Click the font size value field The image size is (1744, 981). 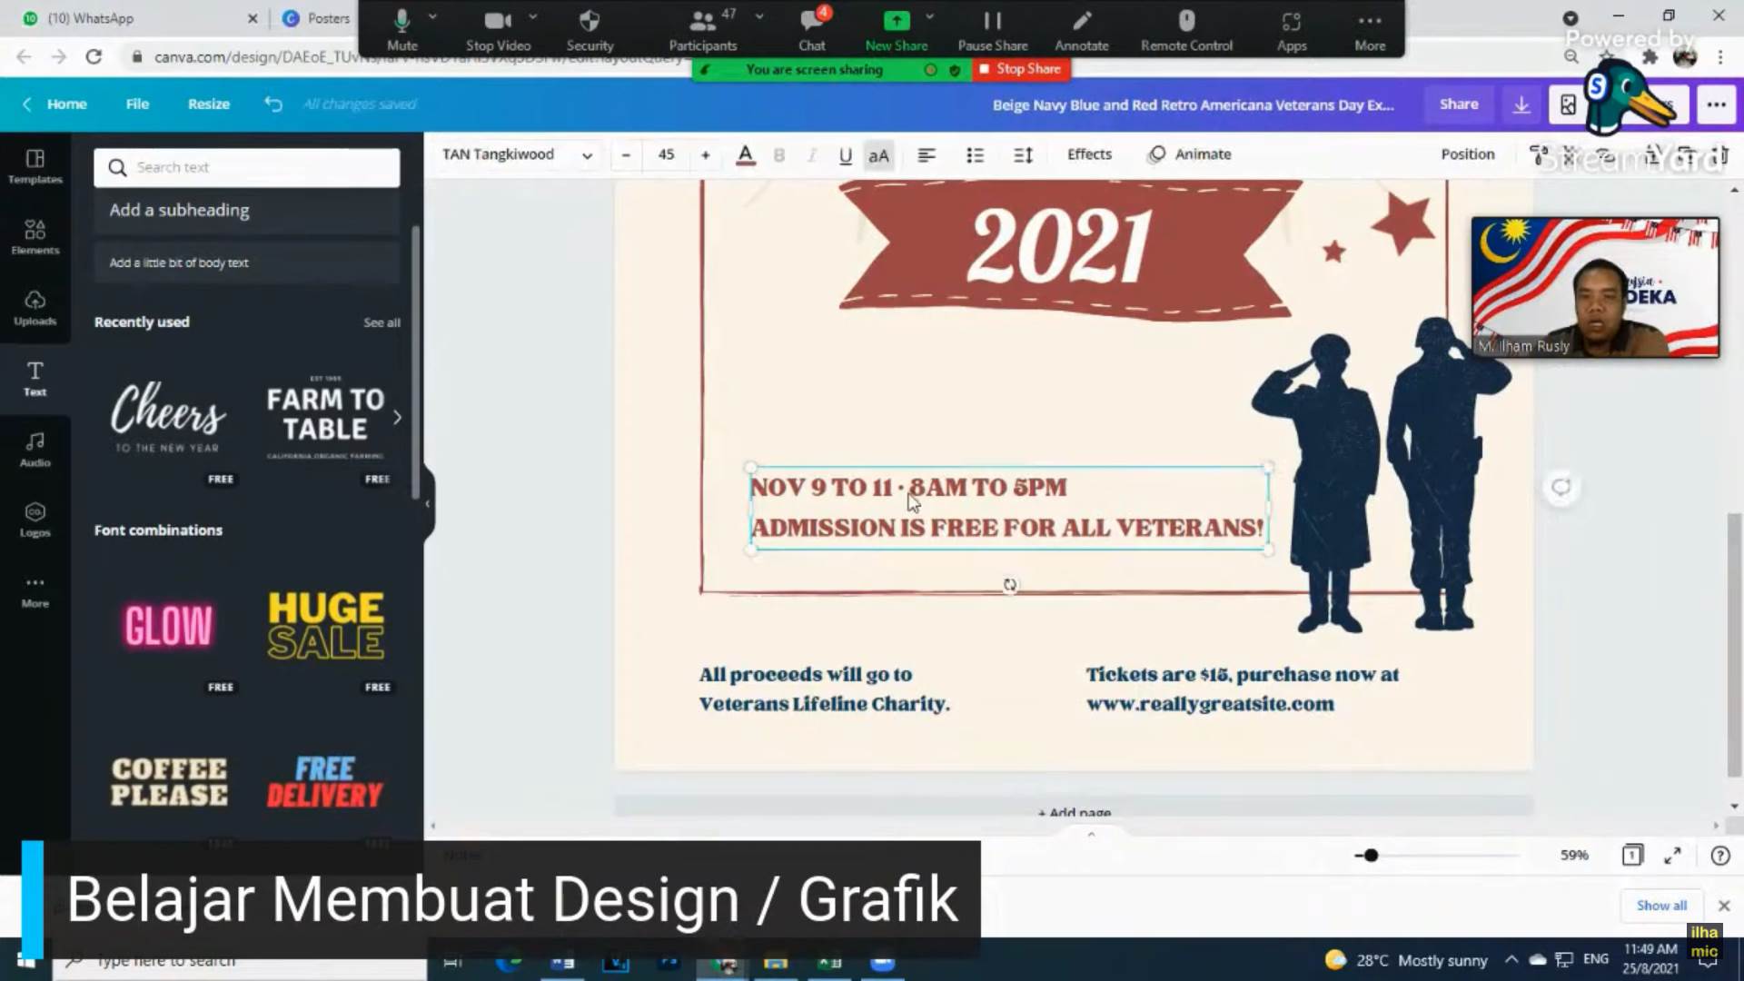tap(666, 155)
